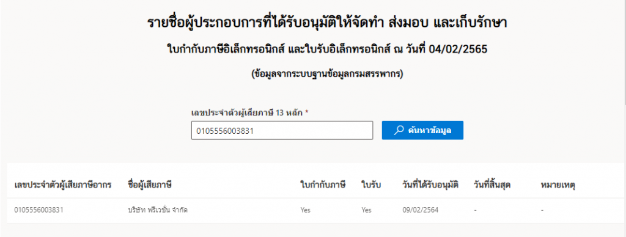The image size is (626, 237).
Task: Click the dash under หมายเหตุ
Action: click(x=543, y=210)
